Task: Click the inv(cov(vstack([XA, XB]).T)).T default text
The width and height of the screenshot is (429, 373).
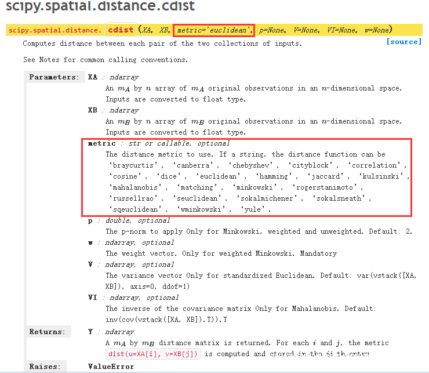Action: [166, 320]
